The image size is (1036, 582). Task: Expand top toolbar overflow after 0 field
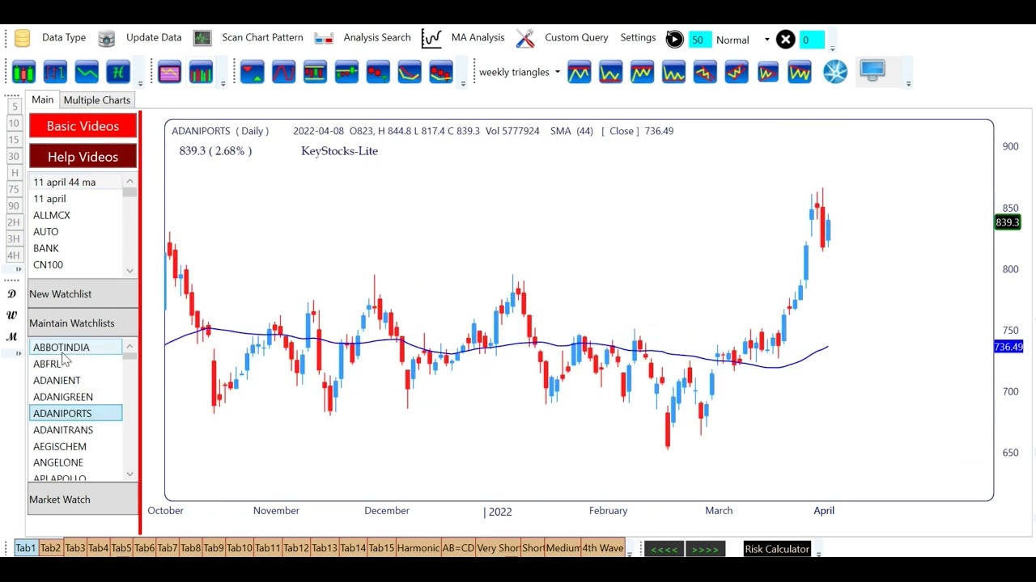833,48
